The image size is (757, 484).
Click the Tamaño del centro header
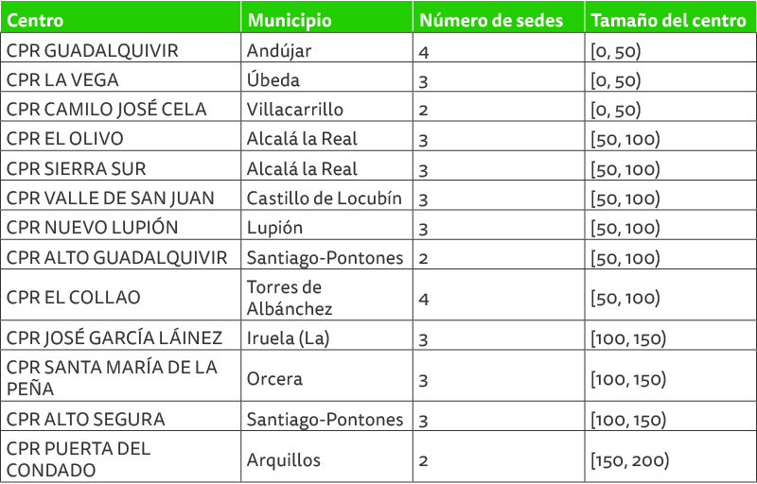coord(671,17)
